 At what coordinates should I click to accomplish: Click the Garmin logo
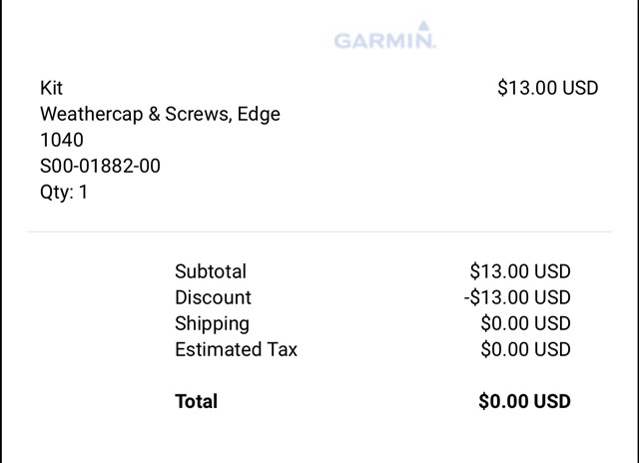(385, 35)
